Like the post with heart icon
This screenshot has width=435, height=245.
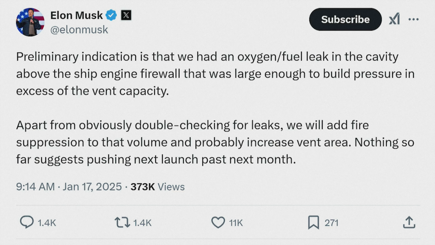pyautogui.click(x=218, y=223)
